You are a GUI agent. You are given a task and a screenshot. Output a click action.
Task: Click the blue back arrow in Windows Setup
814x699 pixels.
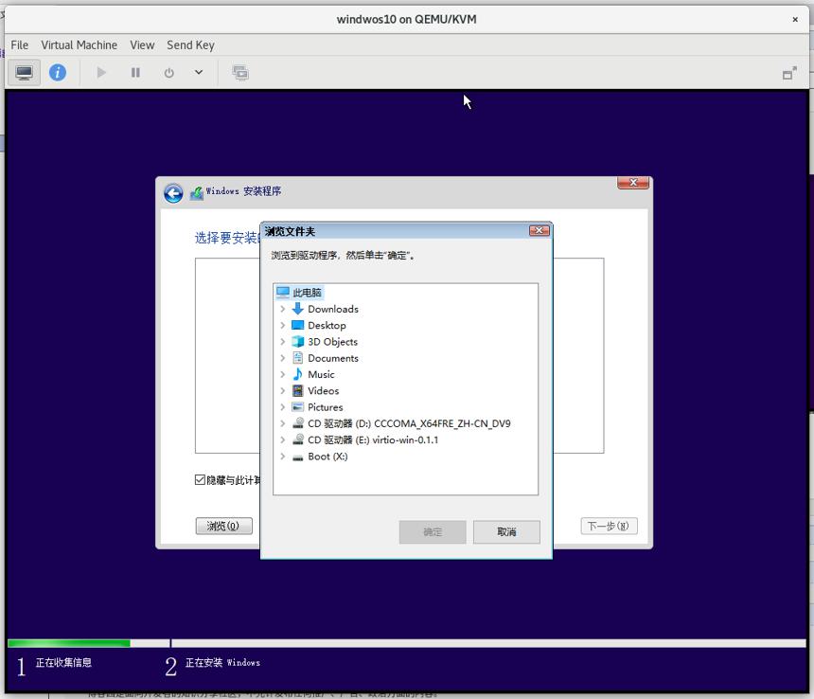[173, 193]
